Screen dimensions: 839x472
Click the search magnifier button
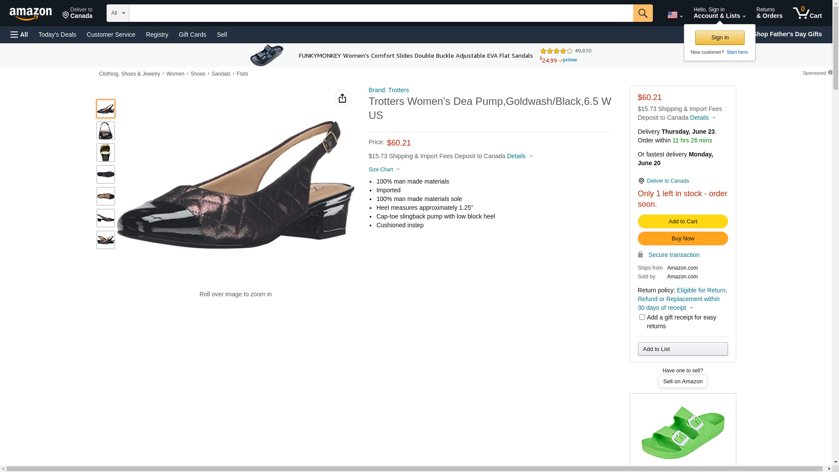[x=642, y=13]
